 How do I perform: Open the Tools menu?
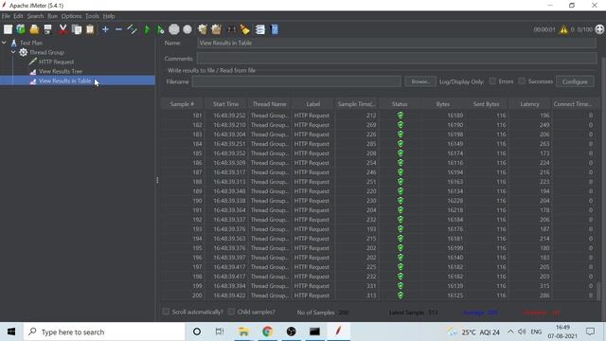pos(92,16)
